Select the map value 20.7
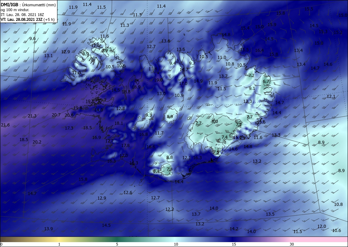The width and height of the screenshot is (348, 247). [x=56, y=115]
